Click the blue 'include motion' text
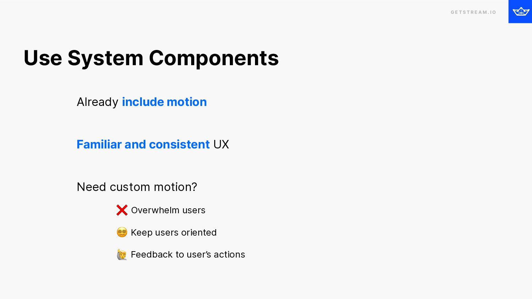This screenshot has width=532, height=299. [164, 102]
